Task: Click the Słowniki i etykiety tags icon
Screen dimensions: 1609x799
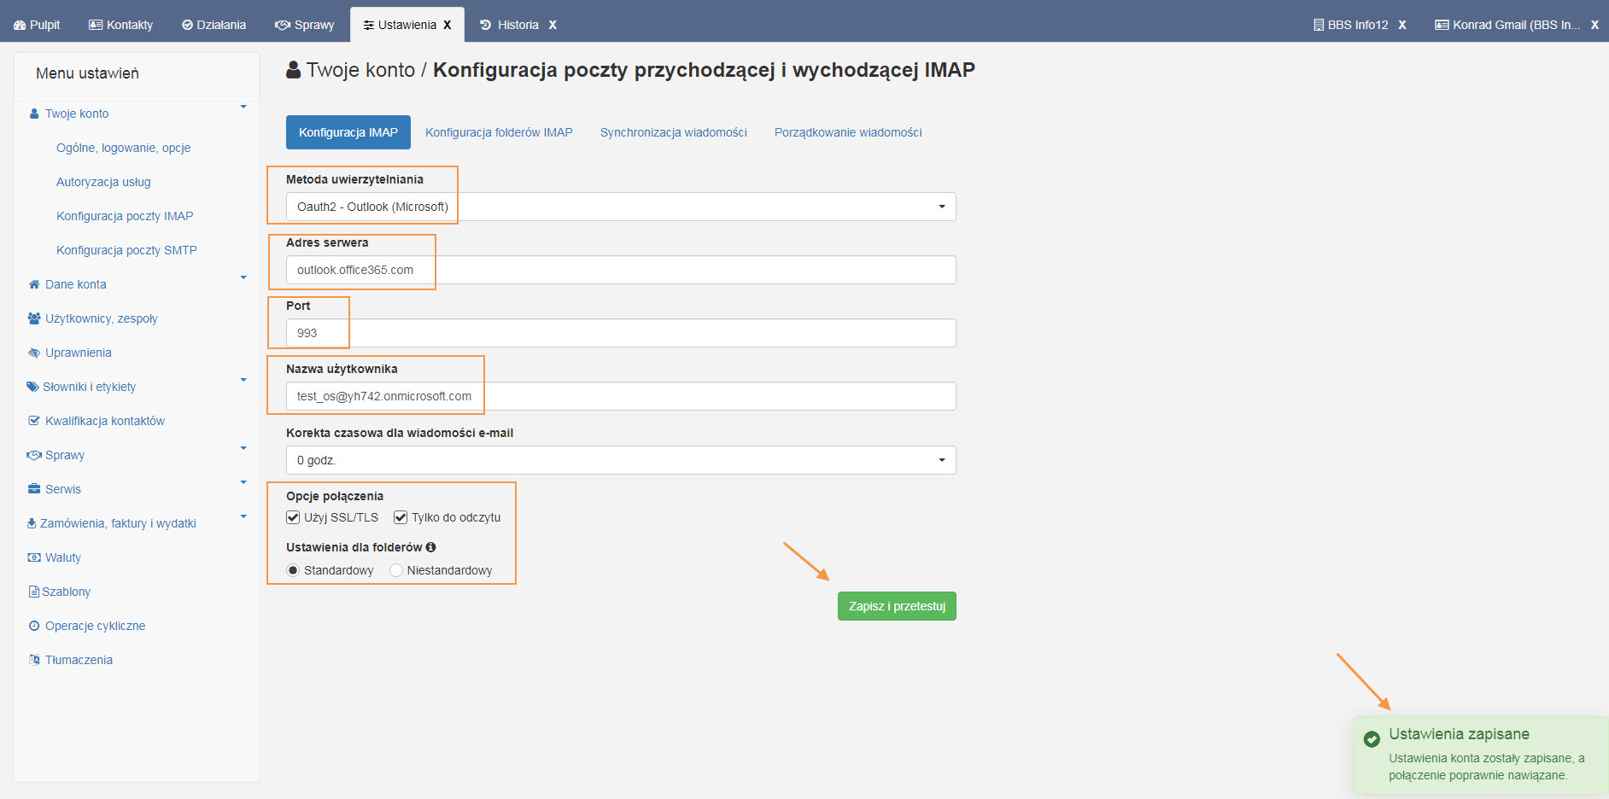Action: pyautogui.click(x=32, y=387)
